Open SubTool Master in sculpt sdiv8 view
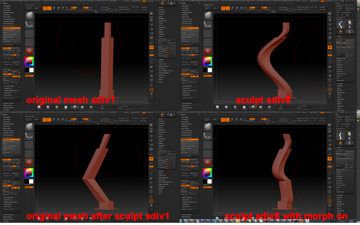The width and height of the screenshot is (360, 225). (x=186, y=105)
